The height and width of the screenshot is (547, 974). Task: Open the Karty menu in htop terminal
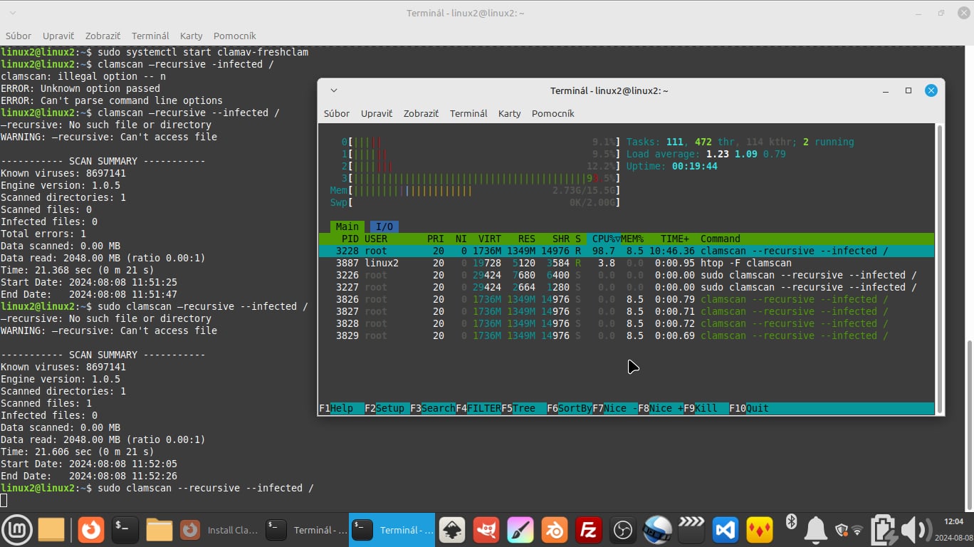[x=509, y=113]
